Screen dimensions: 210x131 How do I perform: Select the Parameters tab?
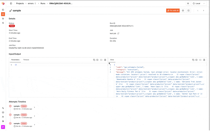15,60
